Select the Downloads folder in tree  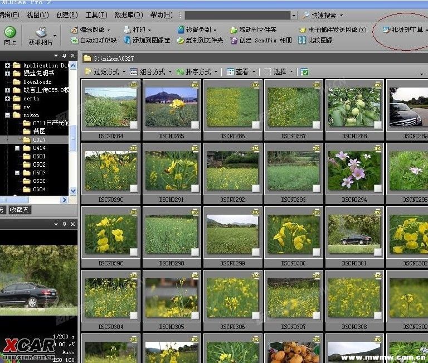click(32, 81)
